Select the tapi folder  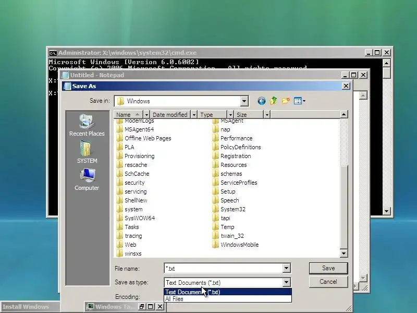221,218
